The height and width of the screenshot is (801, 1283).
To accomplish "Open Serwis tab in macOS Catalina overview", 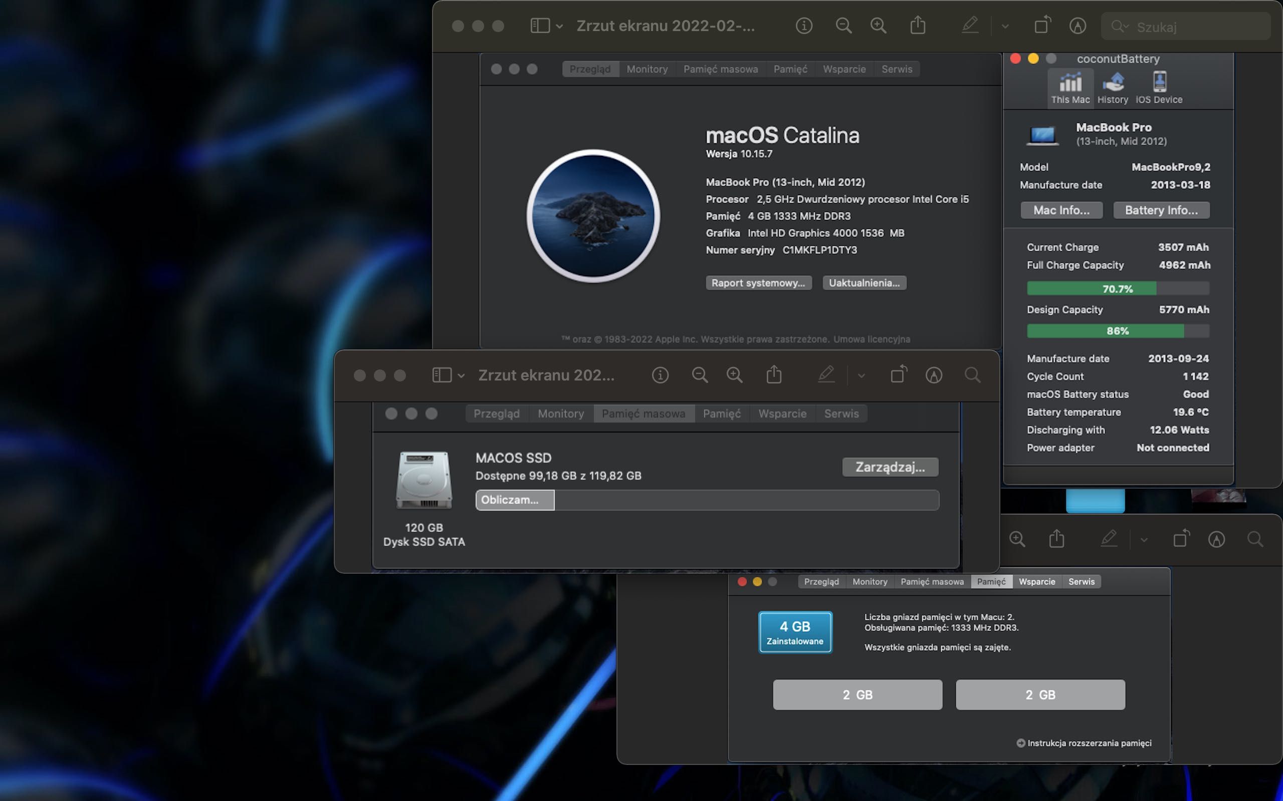I will pyautogui.click(x=897, y=69).
